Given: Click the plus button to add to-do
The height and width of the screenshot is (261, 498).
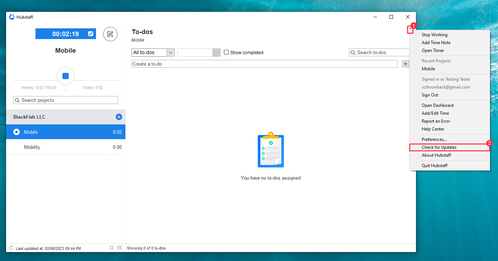Looking at the screenshot, I should 406,64.
